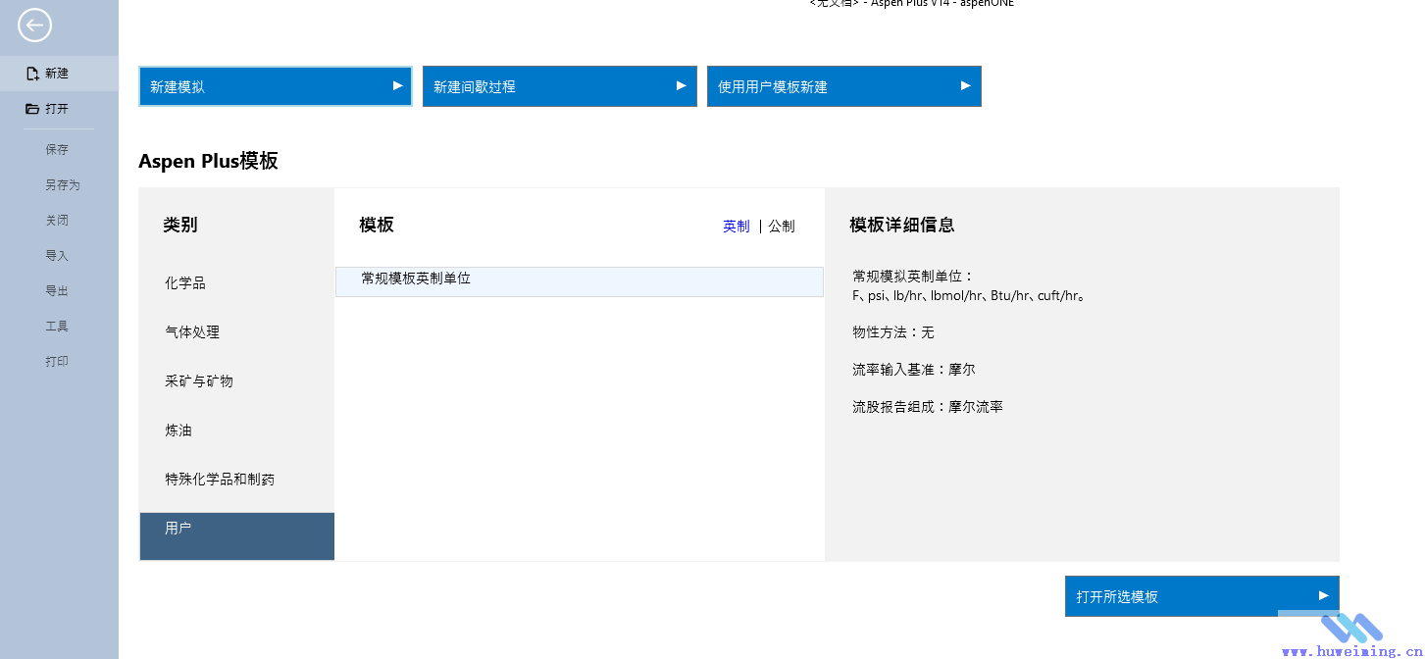Choose 关闭 in the sidebar
The image size is (1425, 659).
(x=57, y=221)
